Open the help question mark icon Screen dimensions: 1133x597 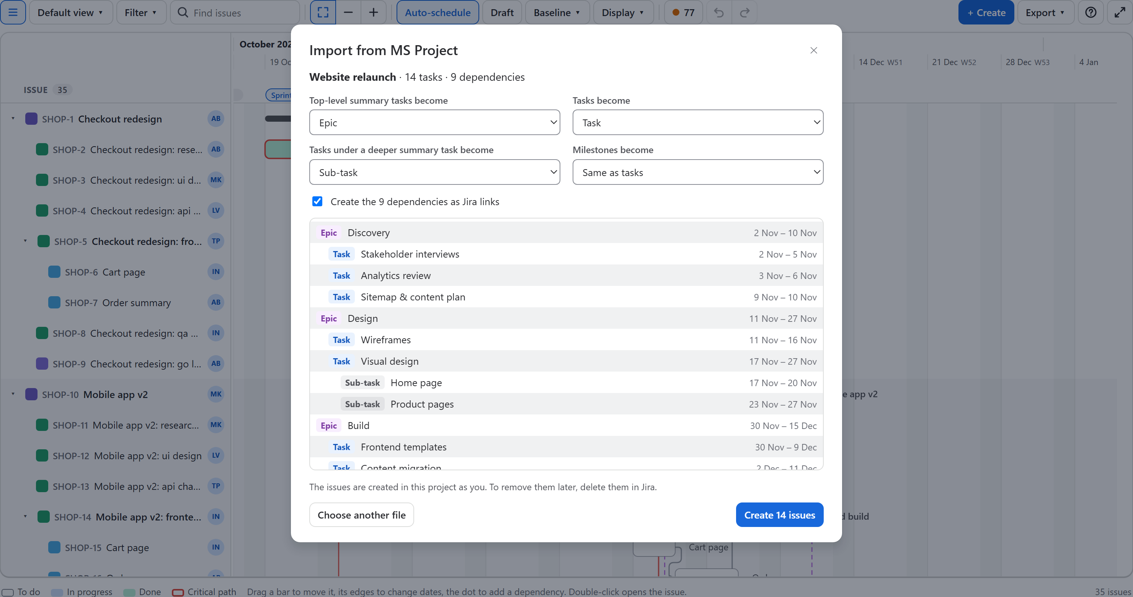point(1091,12)
